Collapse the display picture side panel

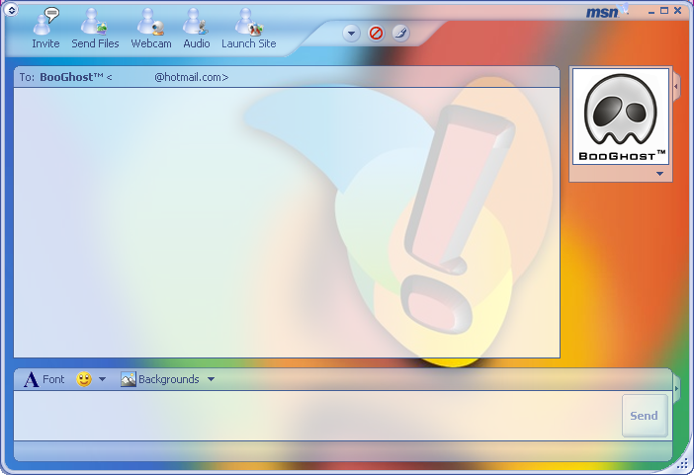(676, 88)
